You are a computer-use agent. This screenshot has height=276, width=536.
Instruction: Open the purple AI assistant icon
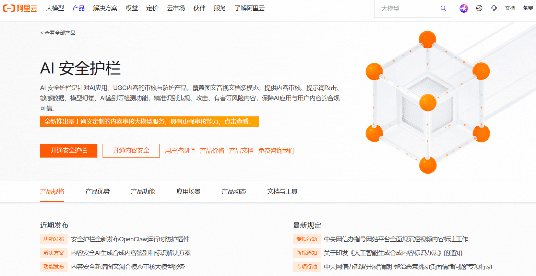[x=464, y=8]
